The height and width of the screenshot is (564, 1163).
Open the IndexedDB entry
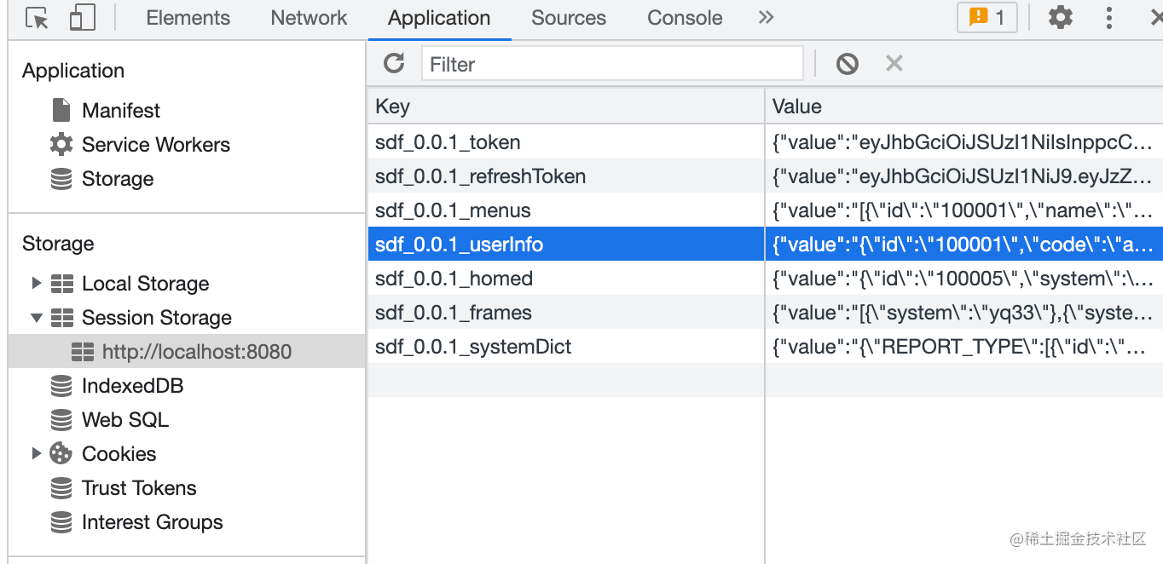pyautogui.click(x=132, y=386)
